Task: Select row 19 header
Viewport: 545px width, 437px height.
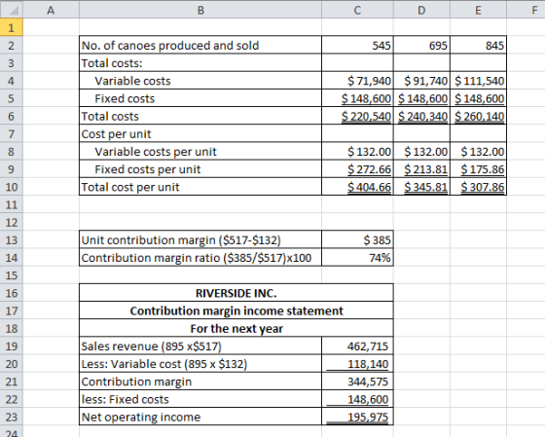Action: pyautogui.click(x=12, y=346)
